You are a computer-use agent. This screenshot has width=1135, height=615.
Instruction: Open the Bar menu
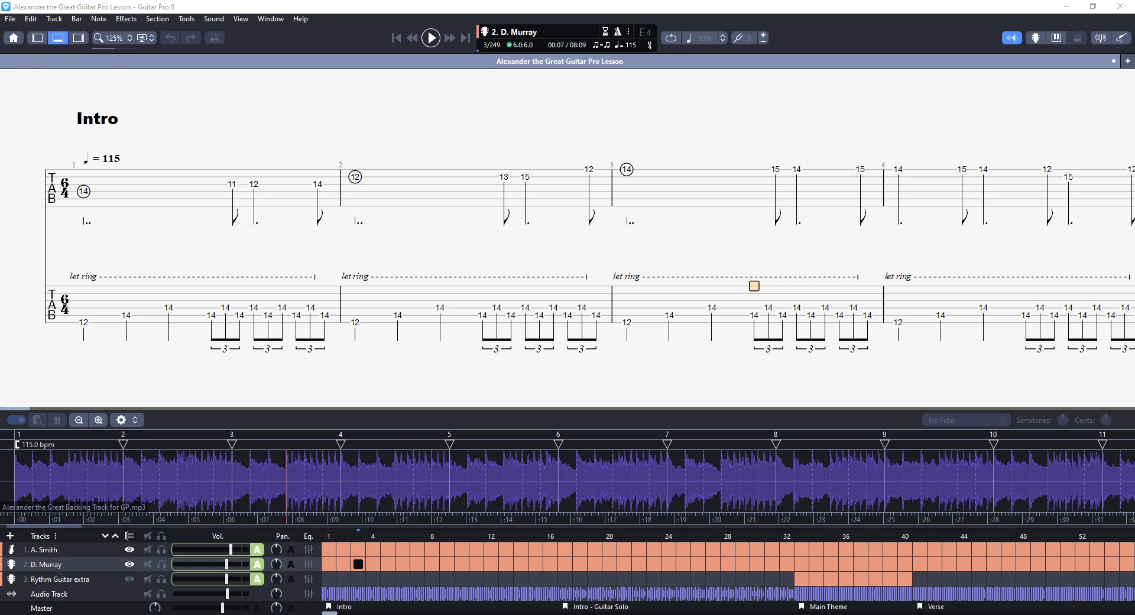click(77, 19)
